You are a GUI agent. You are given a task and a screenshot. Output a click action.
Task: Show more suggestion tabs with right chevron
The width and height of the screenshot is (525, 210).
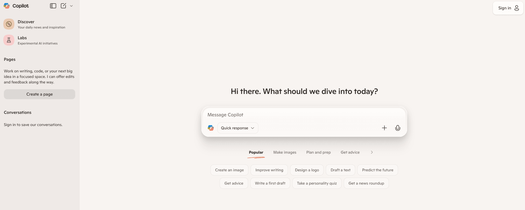click(x=372, y=152)
